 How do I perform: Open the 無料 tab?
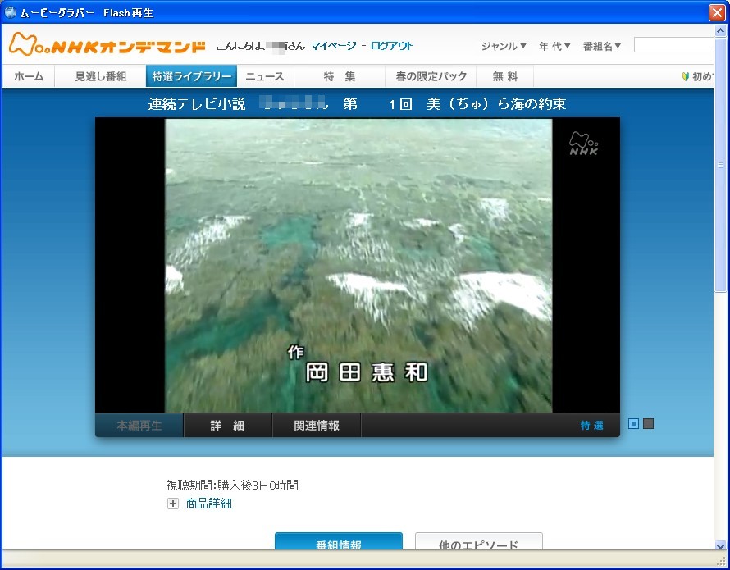pyautogui.click(x=504, y=76)
